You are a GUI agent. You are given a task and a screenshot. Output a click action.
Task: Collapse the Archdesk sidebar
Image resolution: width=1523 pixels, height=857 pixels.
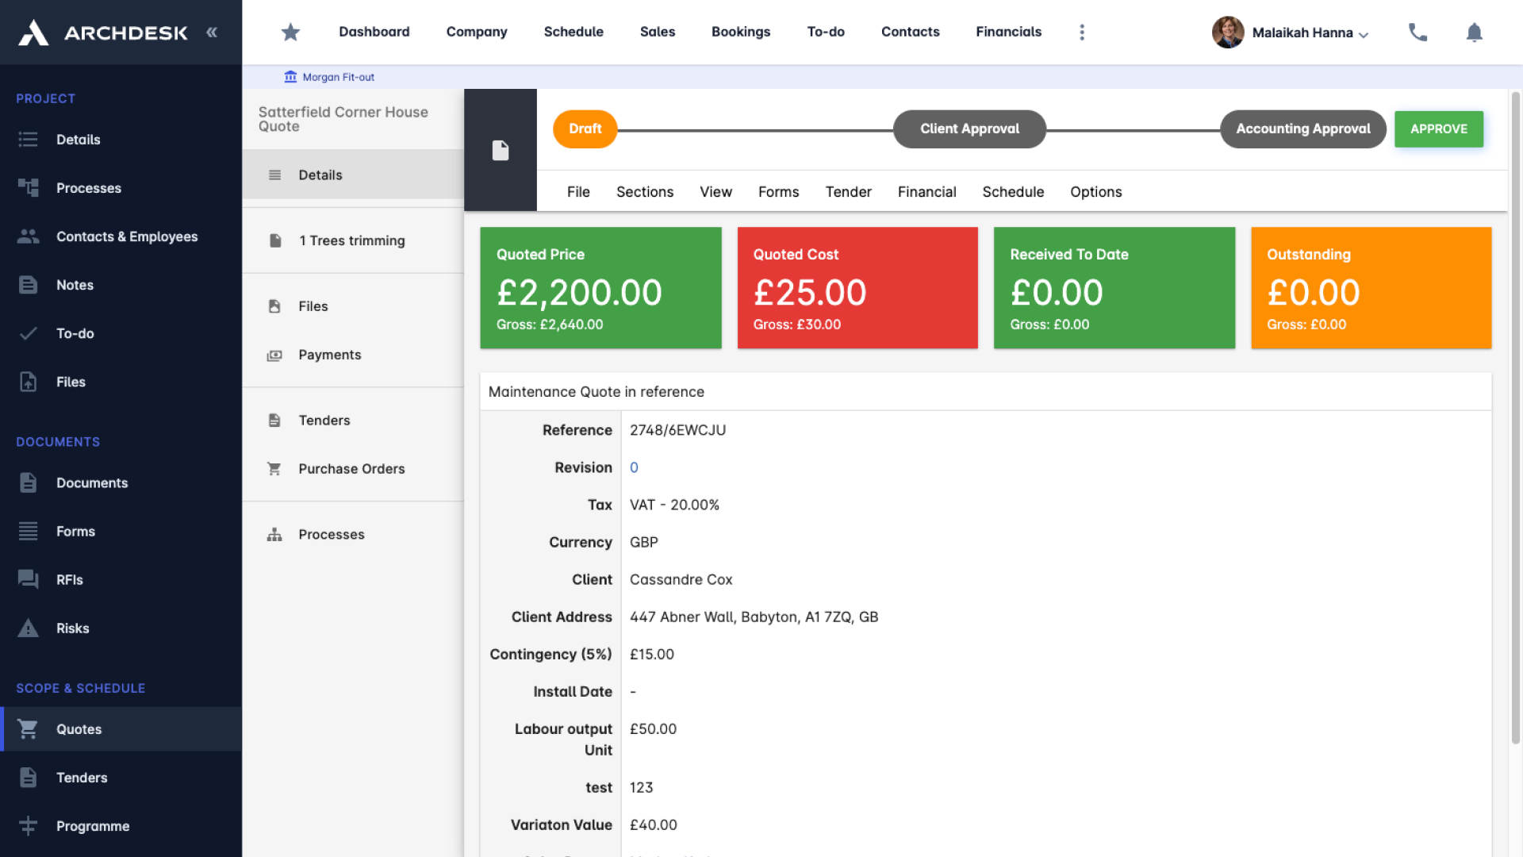pos(212,33)
